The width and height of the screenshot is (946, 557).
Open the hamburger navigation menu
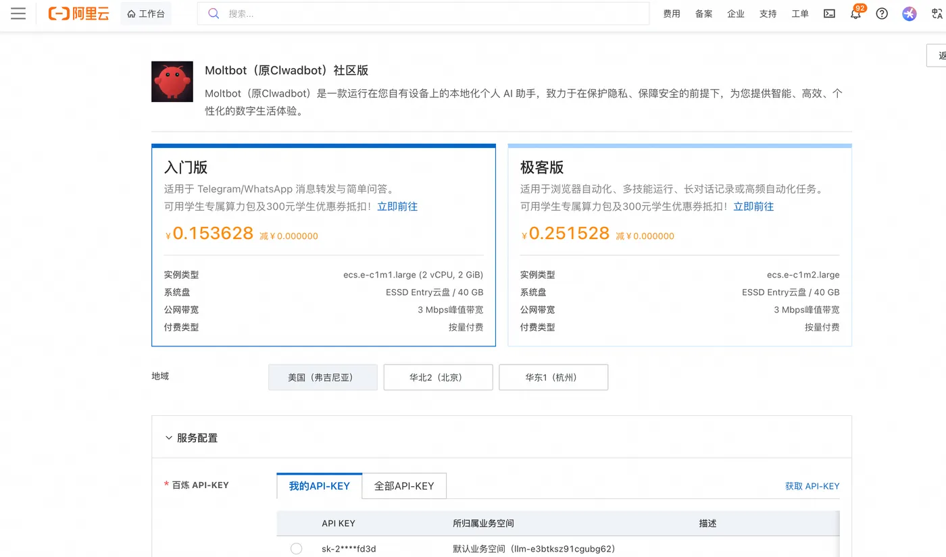click(18, 14)
